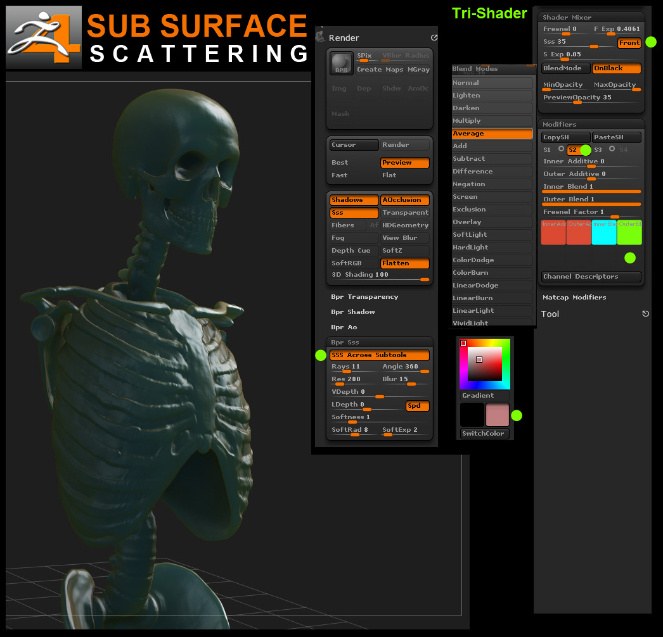Turn on Fog render option

pos(354,238)
